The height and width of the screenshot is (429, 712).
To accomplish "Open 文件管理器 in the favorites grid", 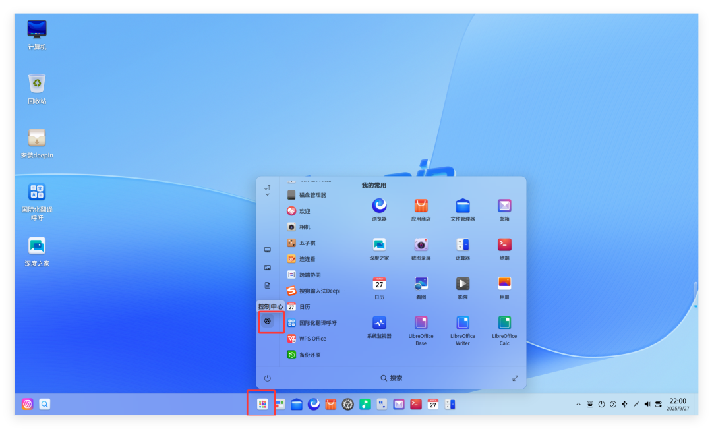I will pyautogui.click(x=463, y=210).
